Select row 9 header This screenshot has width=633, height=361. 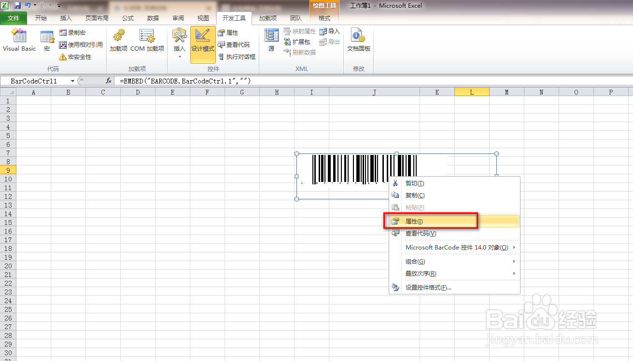[x=8, y=170]
